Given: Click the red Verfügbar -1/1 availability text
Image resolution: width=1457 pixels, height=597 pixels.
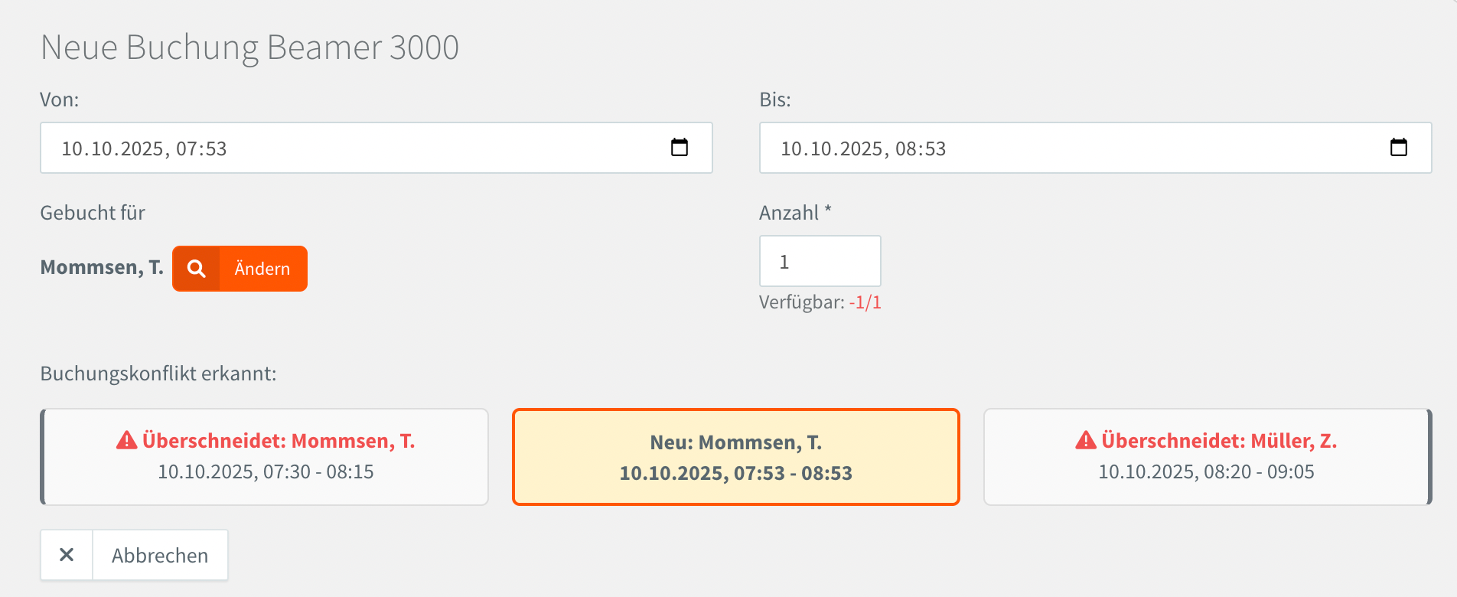Looking at the screenshot, I should [865, 302].
